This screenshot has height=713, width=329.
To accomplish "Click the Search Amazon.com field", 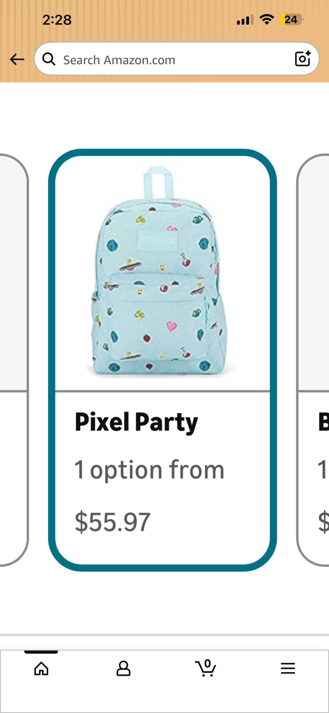I will click(x=177, y=59).
